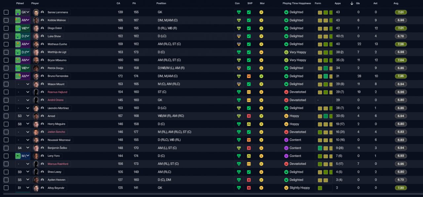The width and height of the screenshot is (423, 197).
Task: Click the sort arrow beside Apps header
Action: tap(352, 3)
